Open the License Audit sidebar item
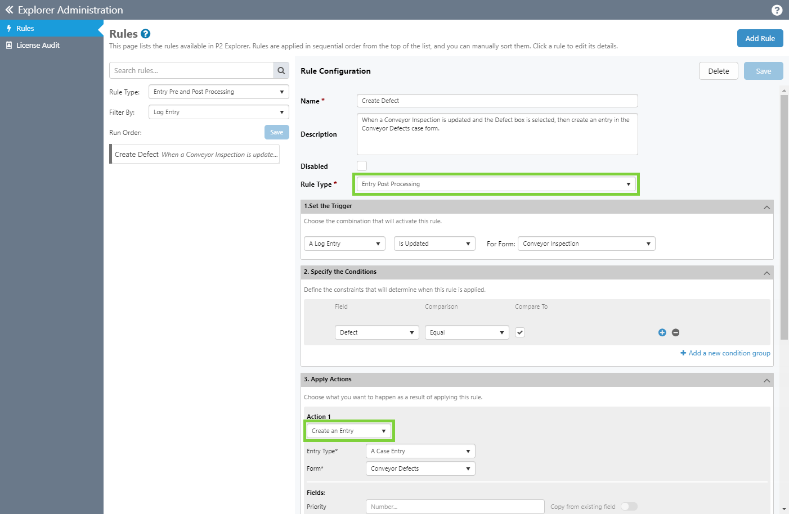789x514 pixels. (x=38, y=46)
